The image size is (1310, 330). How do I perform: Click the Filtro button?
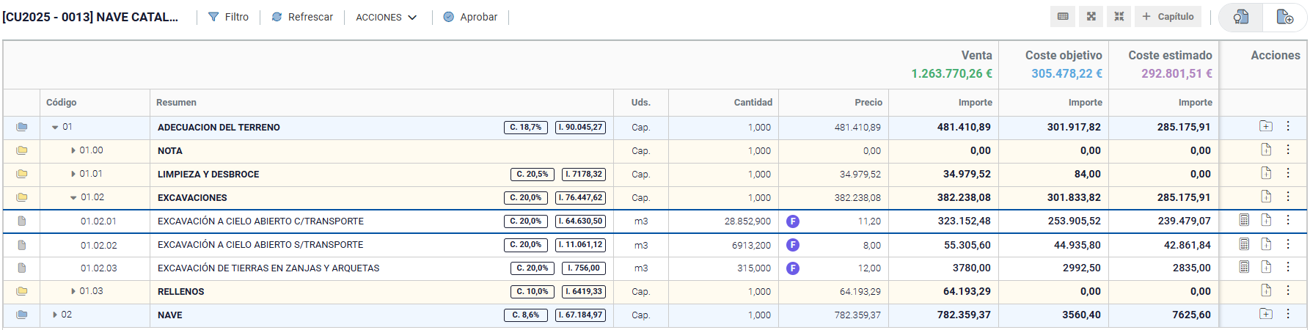click(228, 17)
